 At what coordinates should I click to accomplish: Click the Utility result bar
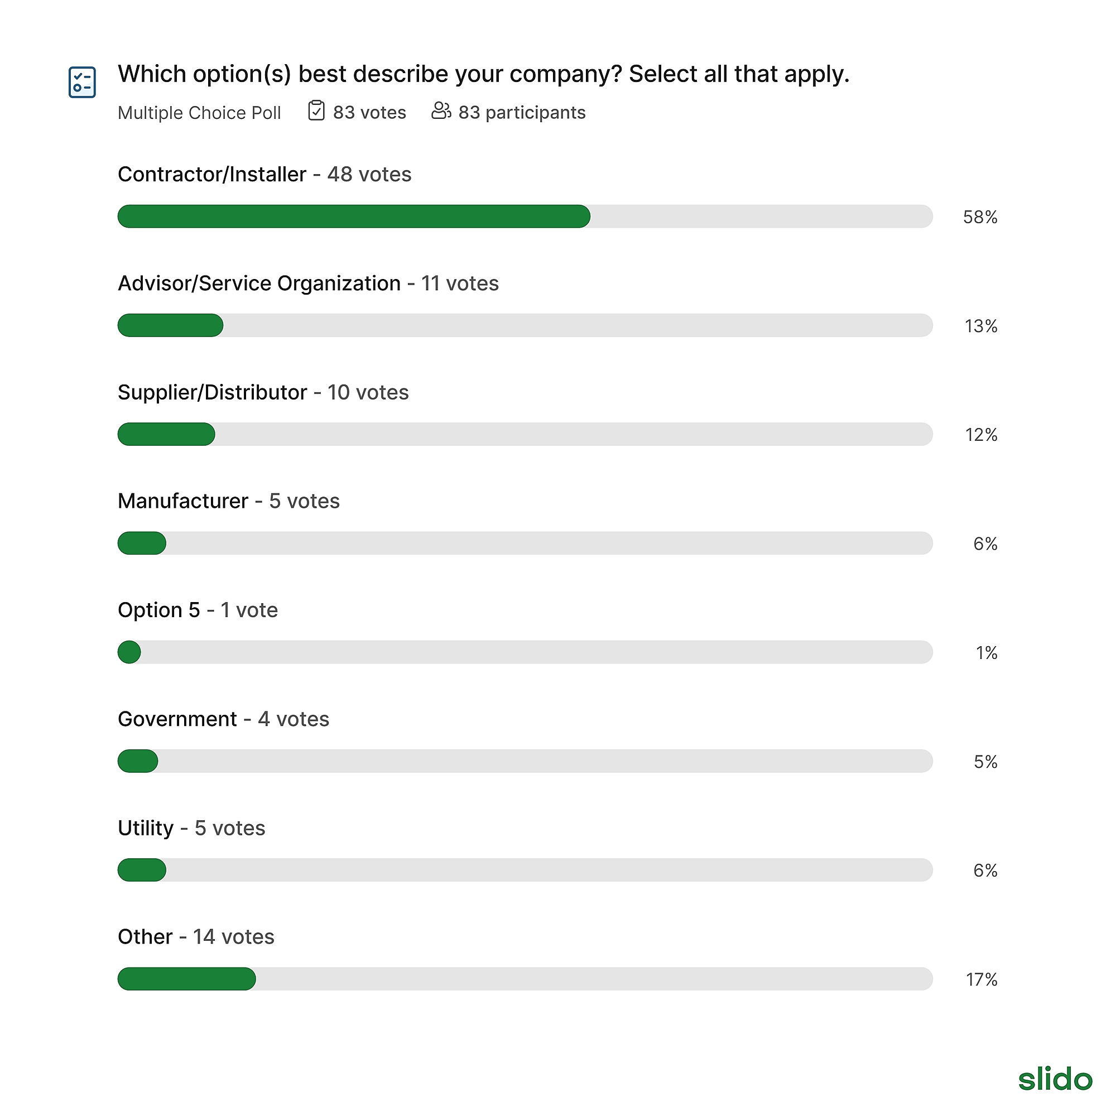pos(525,870)
